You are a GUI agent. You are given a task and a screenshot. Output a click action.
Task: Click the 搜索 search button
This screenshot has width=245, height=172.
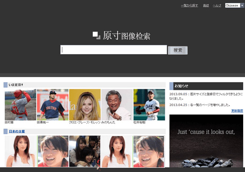[178, 50]
